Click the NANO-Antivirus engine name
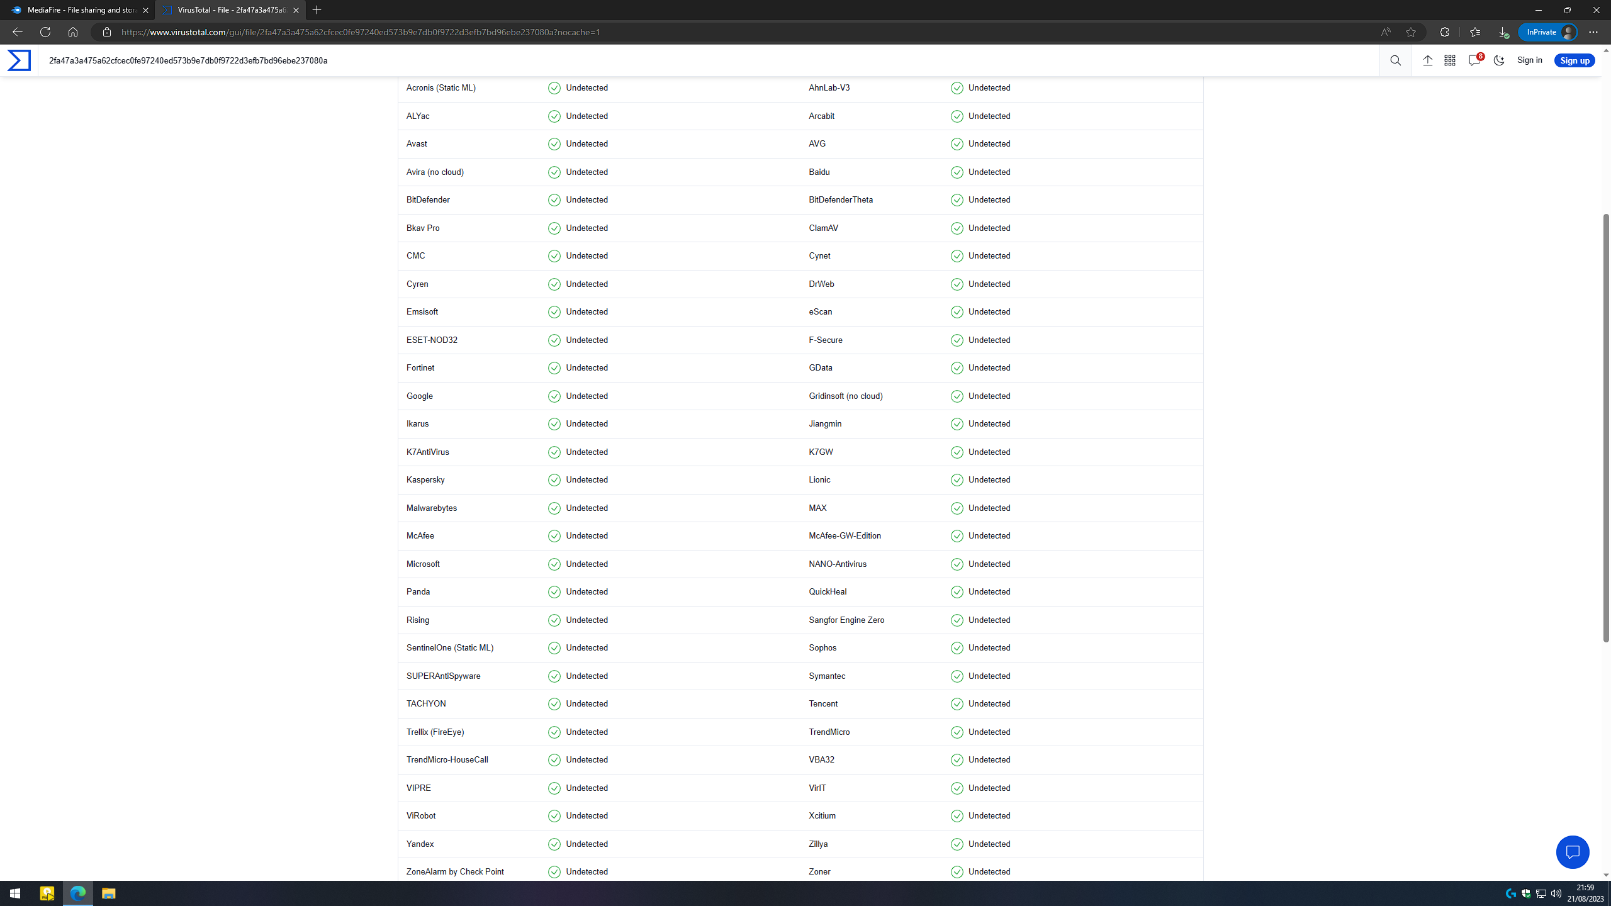This screenshot has height=906, width=1611. [838, 564]
